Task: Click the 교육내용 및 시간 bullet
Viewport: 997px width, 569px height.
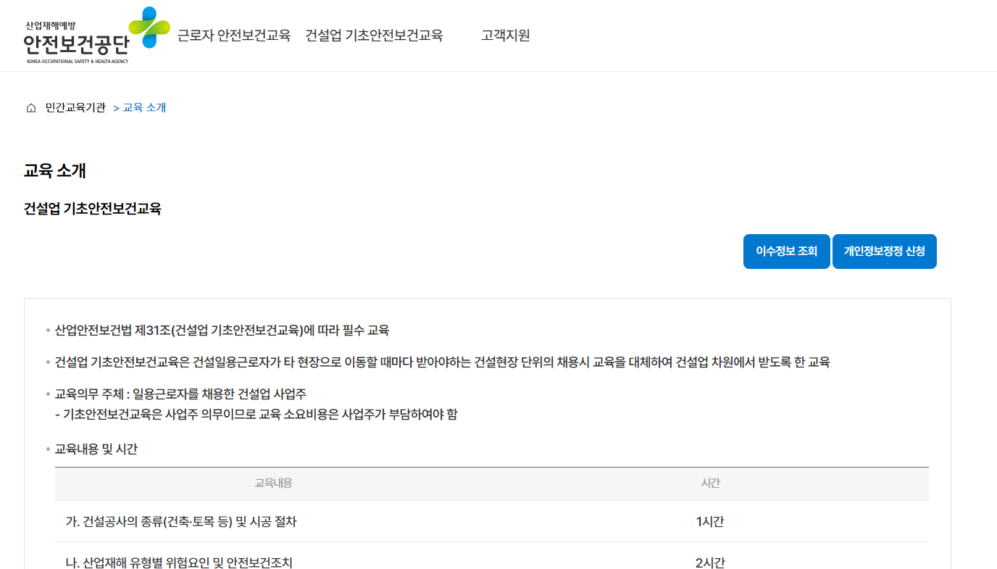Action: (96, 449)
